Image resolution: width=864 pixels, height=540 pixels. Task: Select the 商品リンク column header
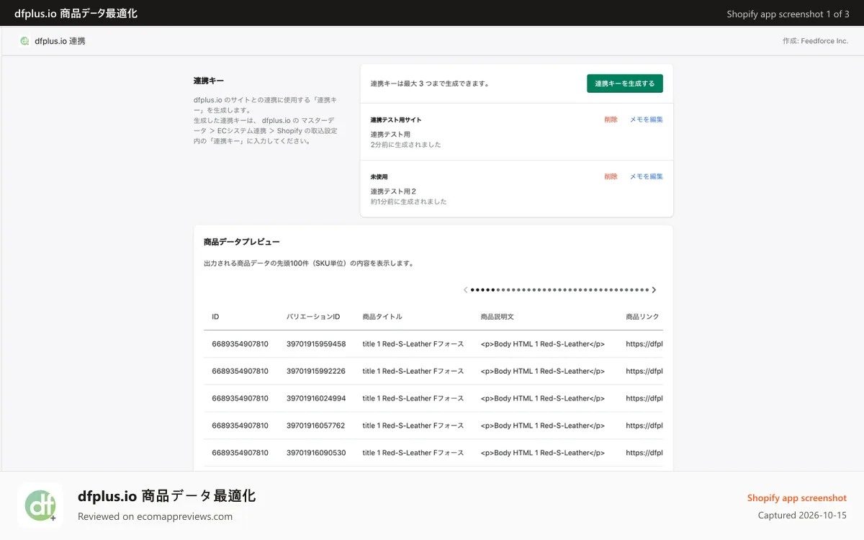(642, 317)
